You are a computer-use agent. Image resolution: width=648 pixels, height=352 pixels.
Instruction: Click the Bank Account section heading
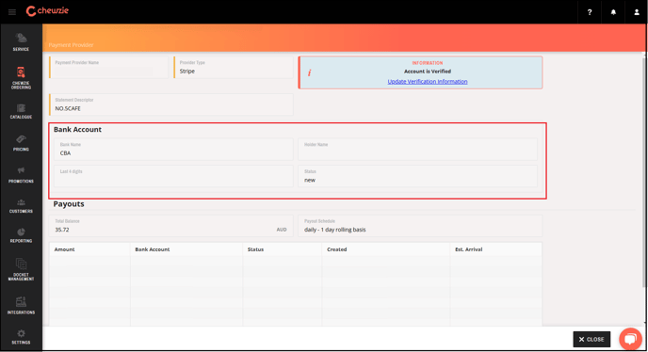pos(77,129)
